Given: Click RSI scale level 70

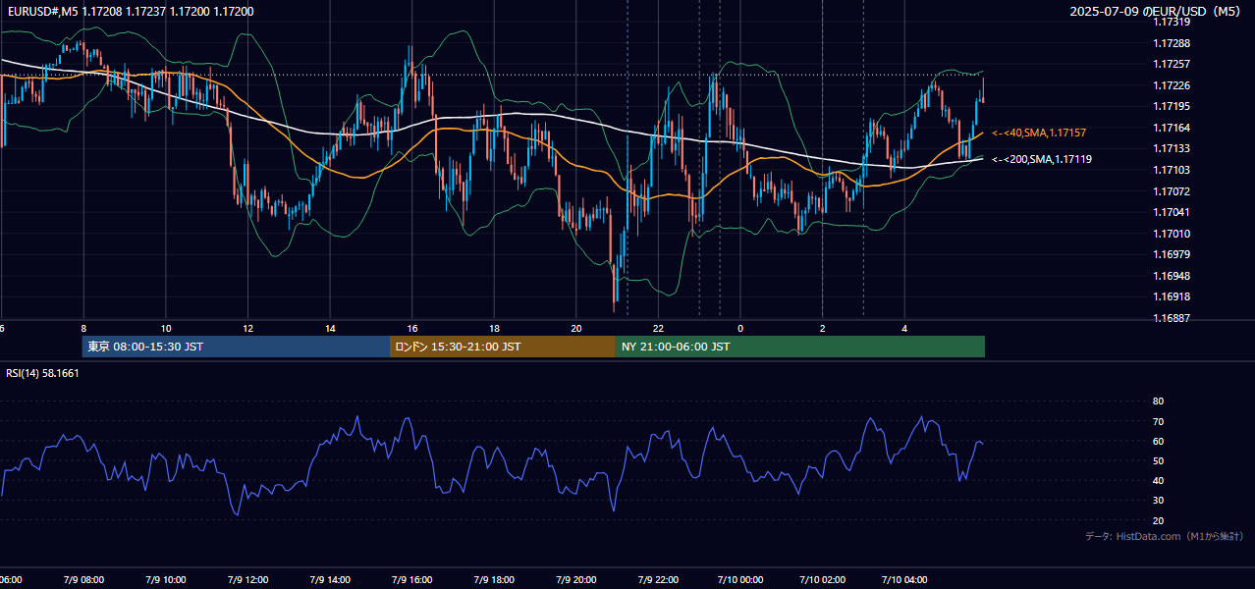Looking at the screenshot, I should [1158, 421].
